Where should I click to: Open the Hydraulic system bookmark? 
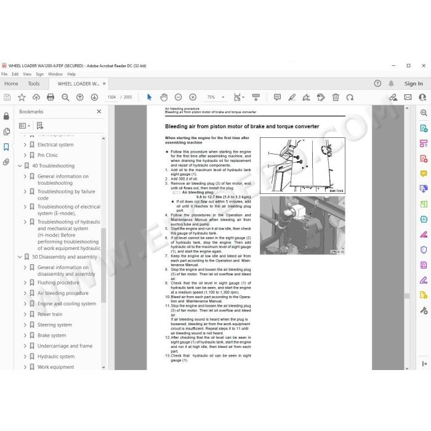[56, 356]
